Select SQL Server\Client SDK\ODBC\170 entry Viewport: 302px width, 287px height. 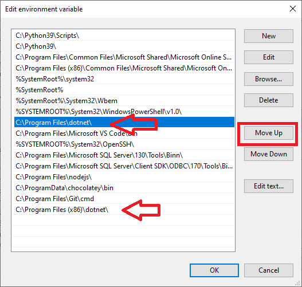coord(123,166)
